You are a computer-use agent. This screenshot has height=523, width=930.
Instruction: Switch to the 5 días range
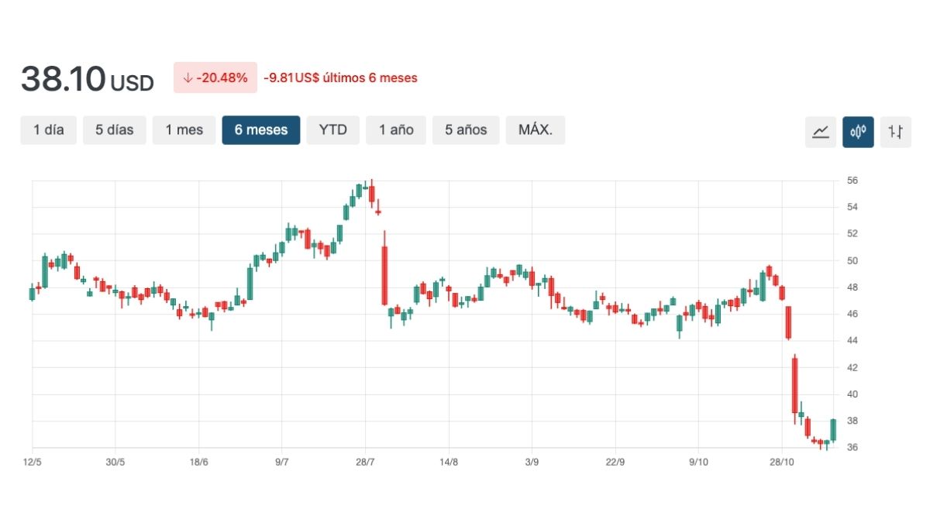coord(115,130)
